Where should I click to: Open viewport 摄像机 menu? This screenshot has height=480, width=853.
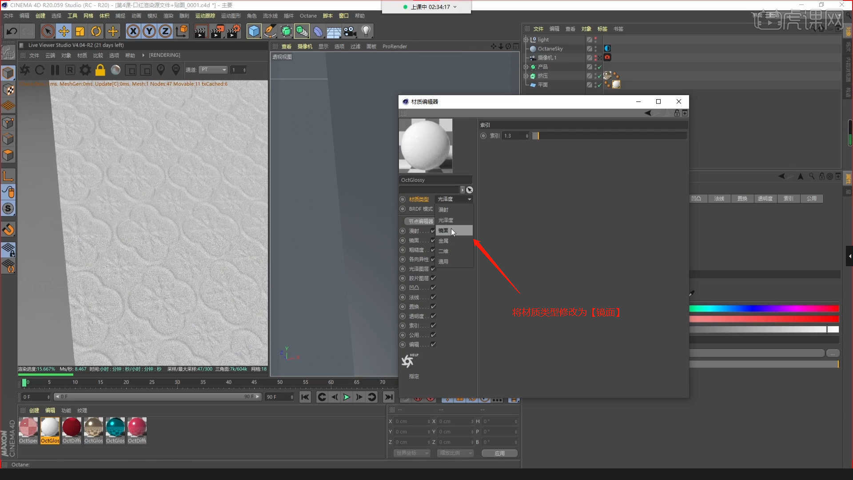(305, 46)
